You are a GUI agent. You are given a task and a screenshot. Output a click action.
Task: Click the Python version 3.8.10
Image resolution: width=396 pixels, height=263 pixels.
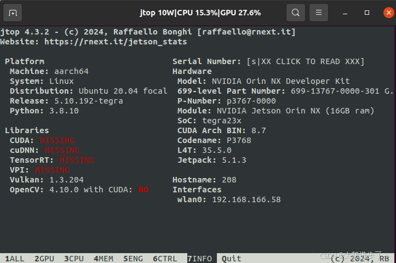tap(64, 111)
